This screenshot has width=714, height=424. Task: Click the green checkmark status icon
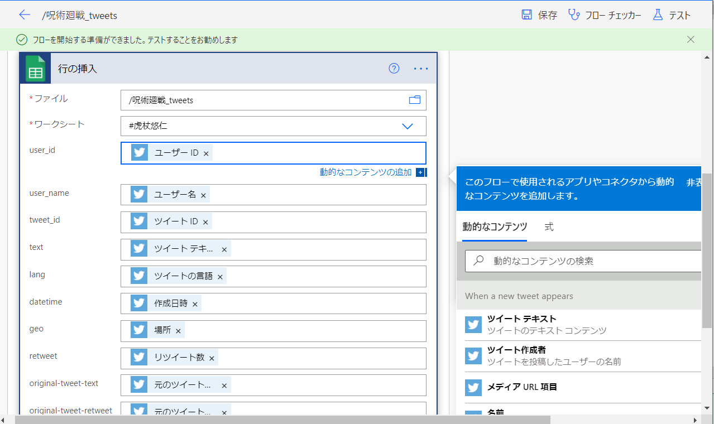click(x=22, y=40)
